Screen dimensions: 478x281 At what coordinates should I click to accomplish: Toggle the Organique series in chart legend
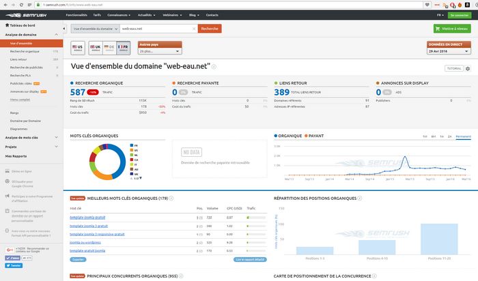click(287, 136)
